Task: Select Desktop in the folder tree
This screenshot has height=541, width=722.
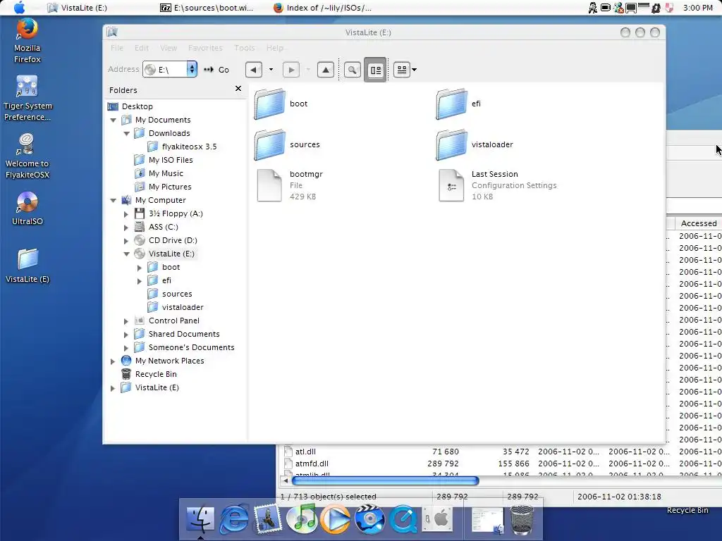Action: click(x=137, y=106)
